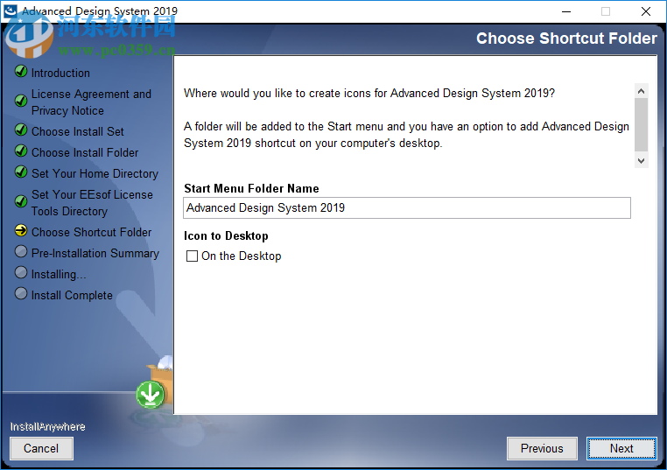
Task: Click the Pre-Installation Summary pending circle icon
Action: pos(21,251)
